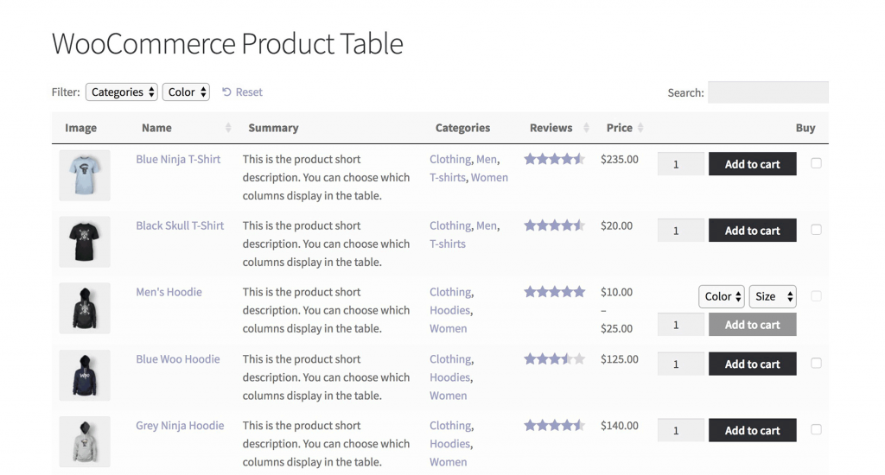Viewport: 885px width, 475px height.
Task: Tick the Blue Ninja T-Shirt checkbox
Action: coord(816,163)
